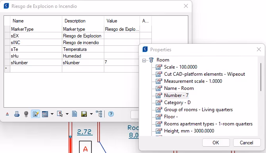This screenshot has width=266, height=153.
Task: Open dropdown arrow next to form window icon
Action: point(52,114)
